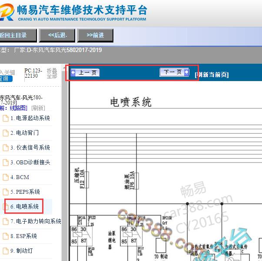This screenshot has height=261, width=262.
Task: Click document icon beside PEPS系统
Action: tap(6, 192)
